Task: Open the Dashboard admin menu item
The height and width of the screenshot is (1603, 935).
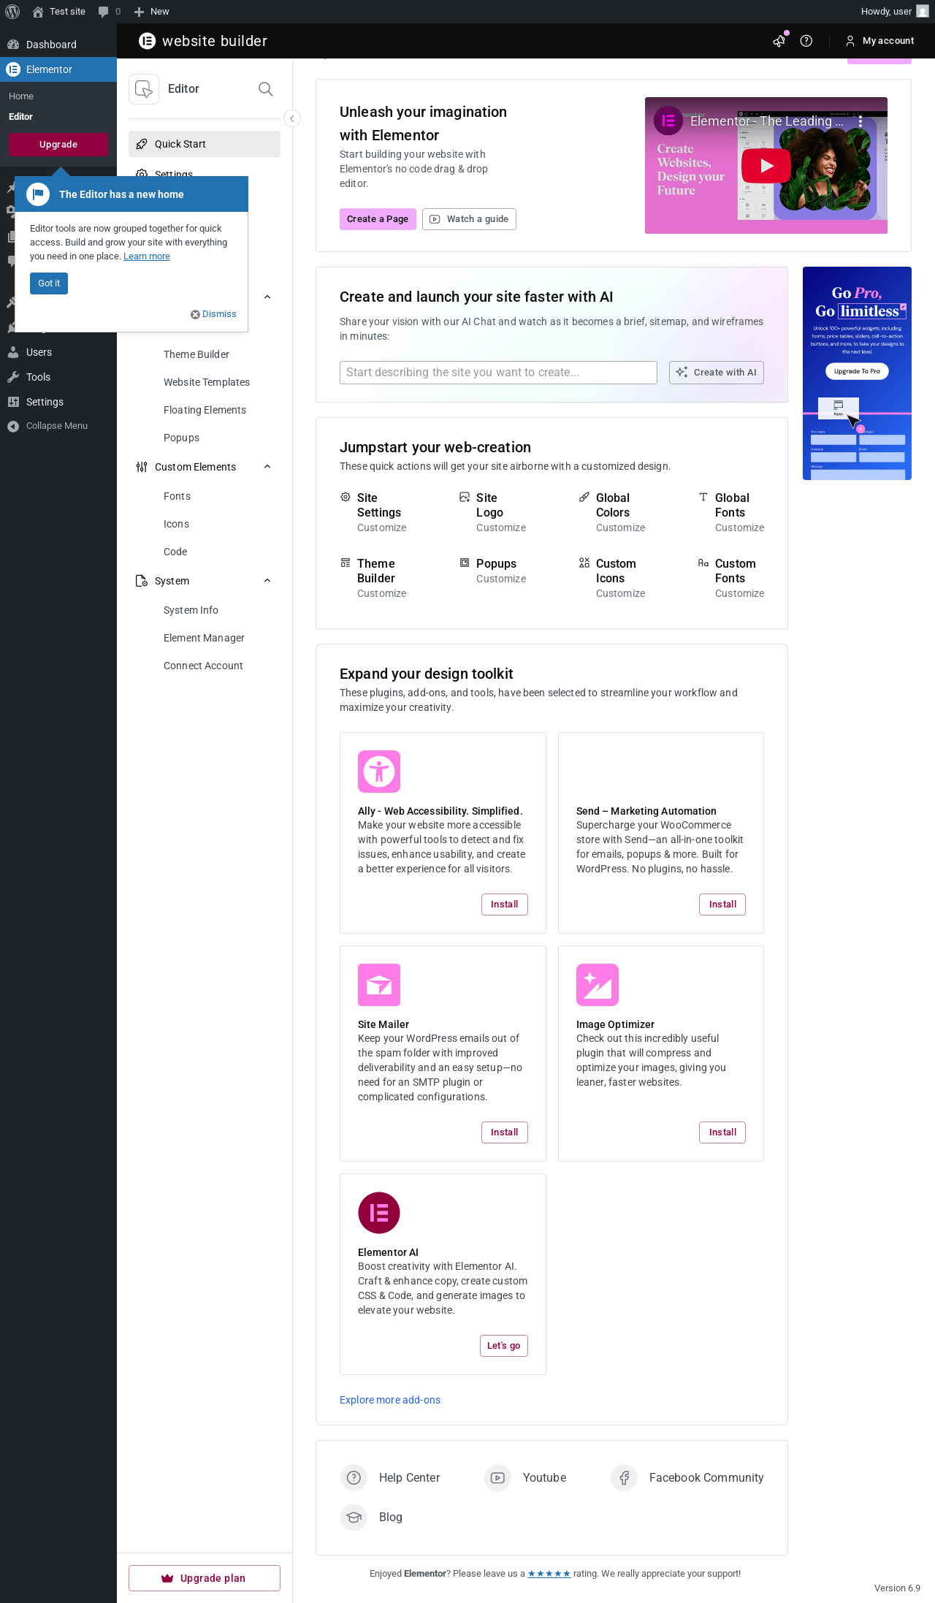Action: click(x=58, y=45)
